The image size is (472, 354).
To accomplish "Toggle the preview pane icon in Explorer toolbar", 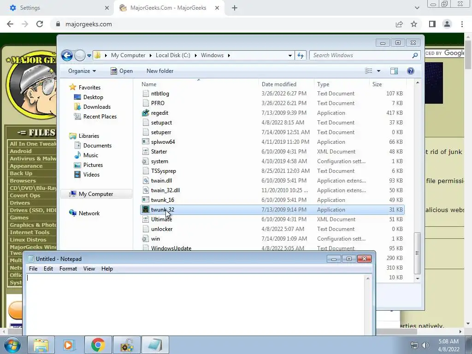I will click(394, 71).
